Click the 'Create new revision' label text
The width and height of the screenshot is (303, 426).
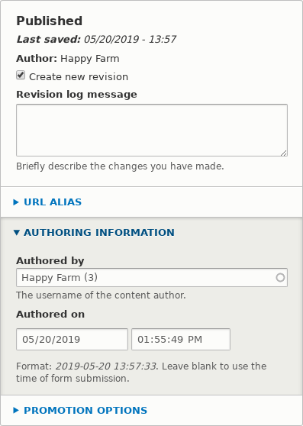(x=79, y=77)
